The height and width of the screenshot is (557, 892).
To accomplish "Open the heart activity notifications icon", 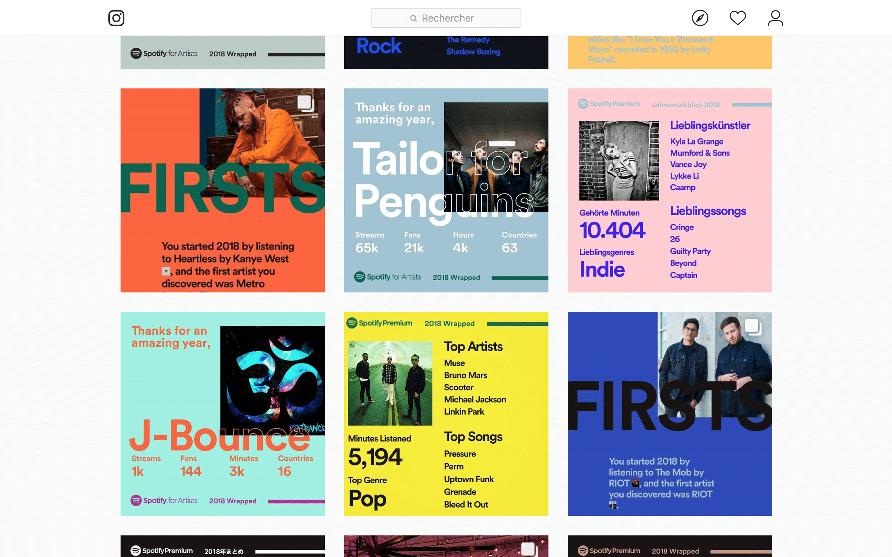I will (x=738, y=18).
